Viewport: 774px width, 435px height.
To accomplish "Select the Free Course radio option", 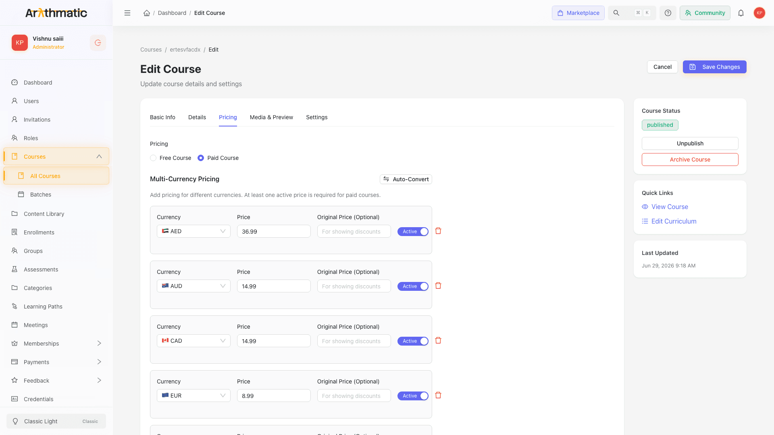I will (153, 158).
